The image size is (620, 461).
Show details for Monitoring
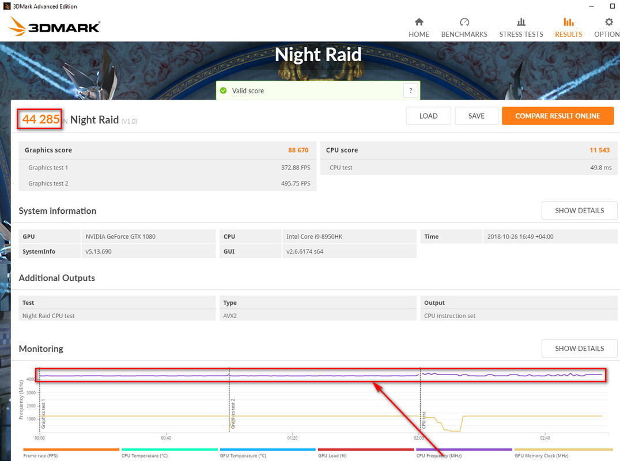click(579, 348)
